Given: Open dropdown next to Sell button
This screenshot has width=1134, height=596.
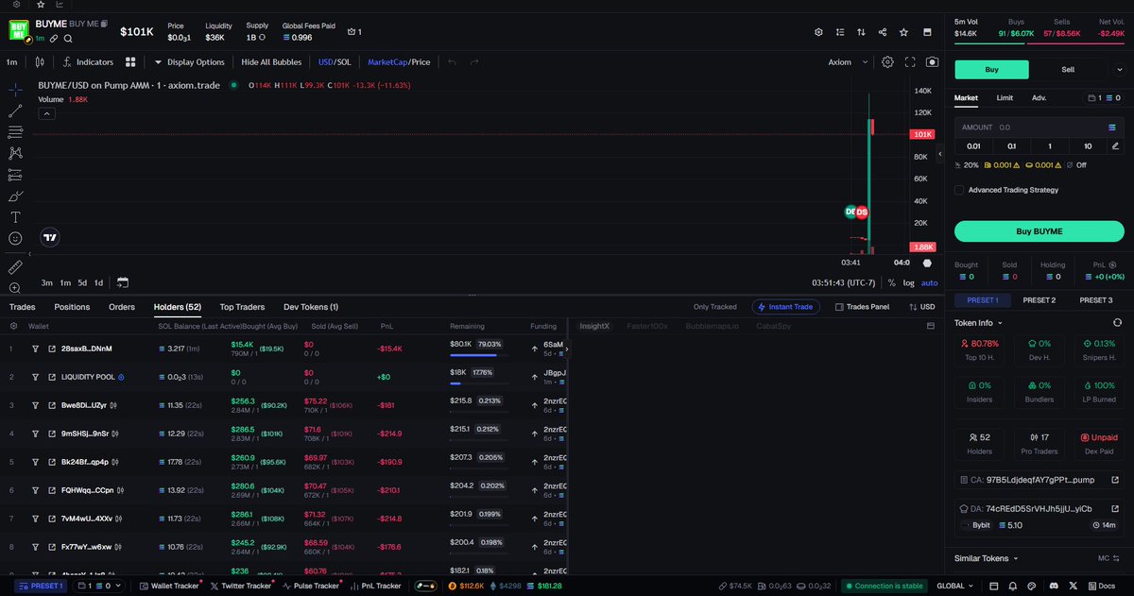Looking at the screenshot, I should pos(1118,69).
